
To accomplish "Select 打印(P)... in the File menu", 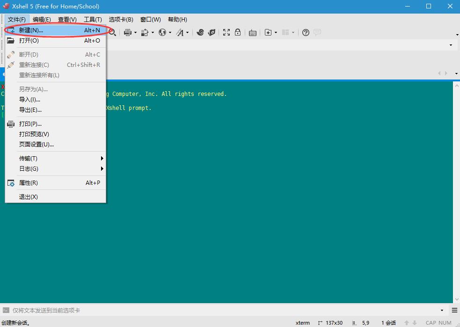I will tap(55, 124).
